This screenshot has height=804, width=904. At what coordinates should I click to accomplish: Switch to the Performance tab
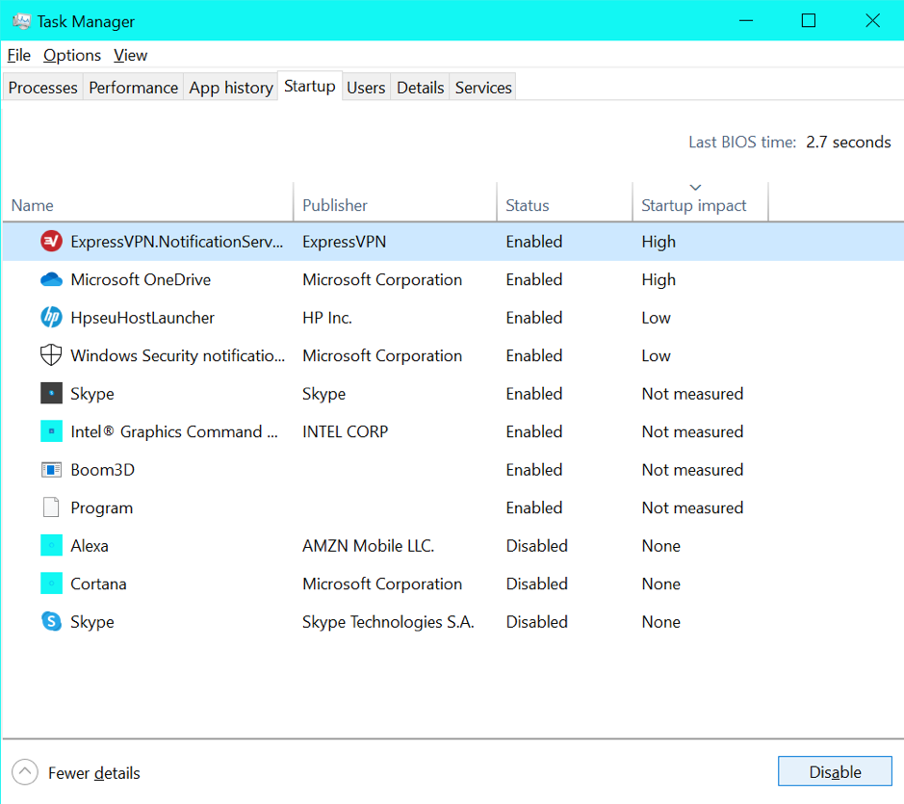pos(133,88)
